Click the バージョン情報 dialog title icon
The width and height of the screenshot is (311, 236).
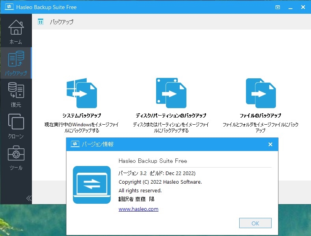coord(75,144)
